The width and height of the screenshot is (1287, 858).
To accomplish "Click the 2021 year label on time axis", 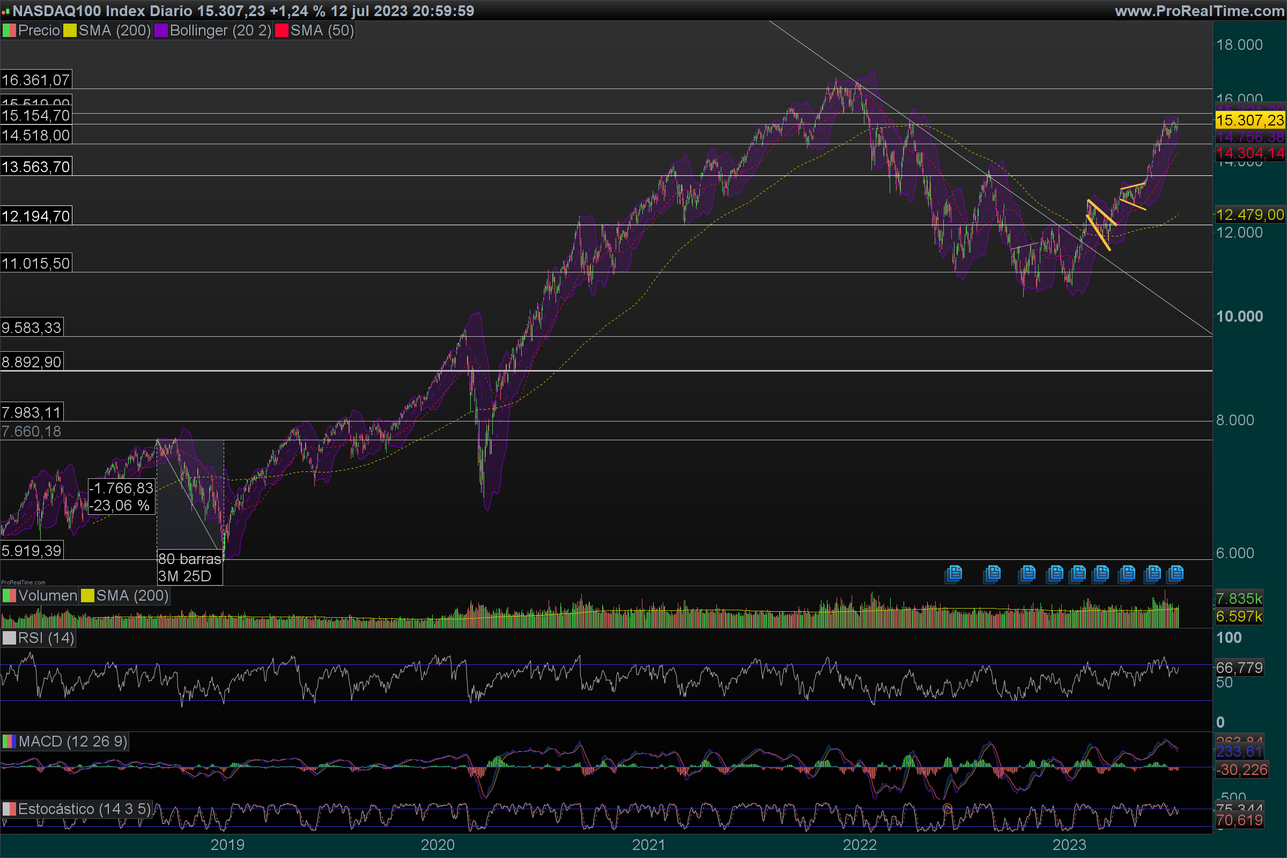I will pos(648,845).
